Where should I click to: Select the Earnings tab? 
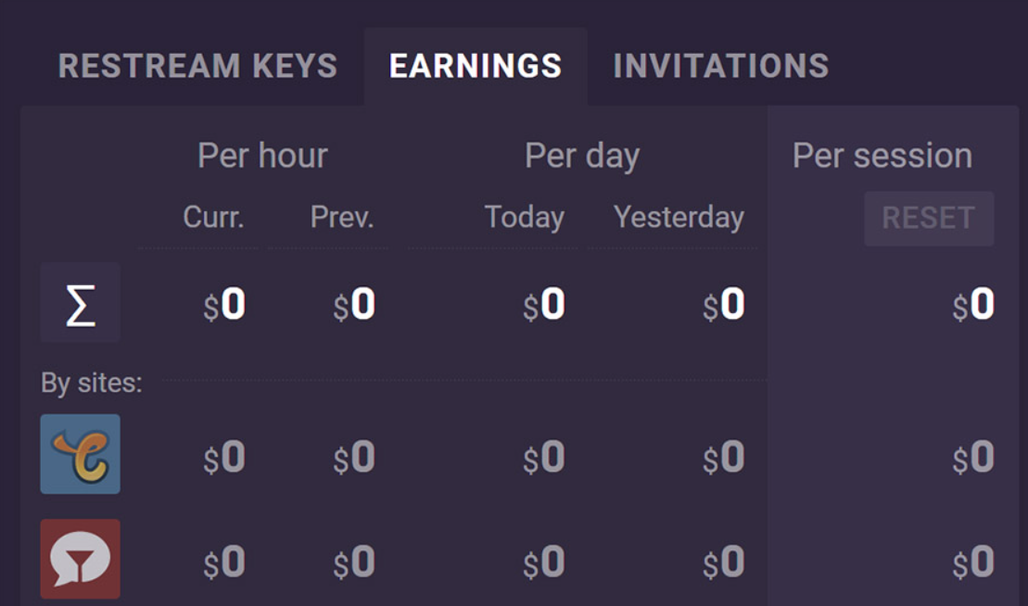pyautogui.click(x=476, y=67)
